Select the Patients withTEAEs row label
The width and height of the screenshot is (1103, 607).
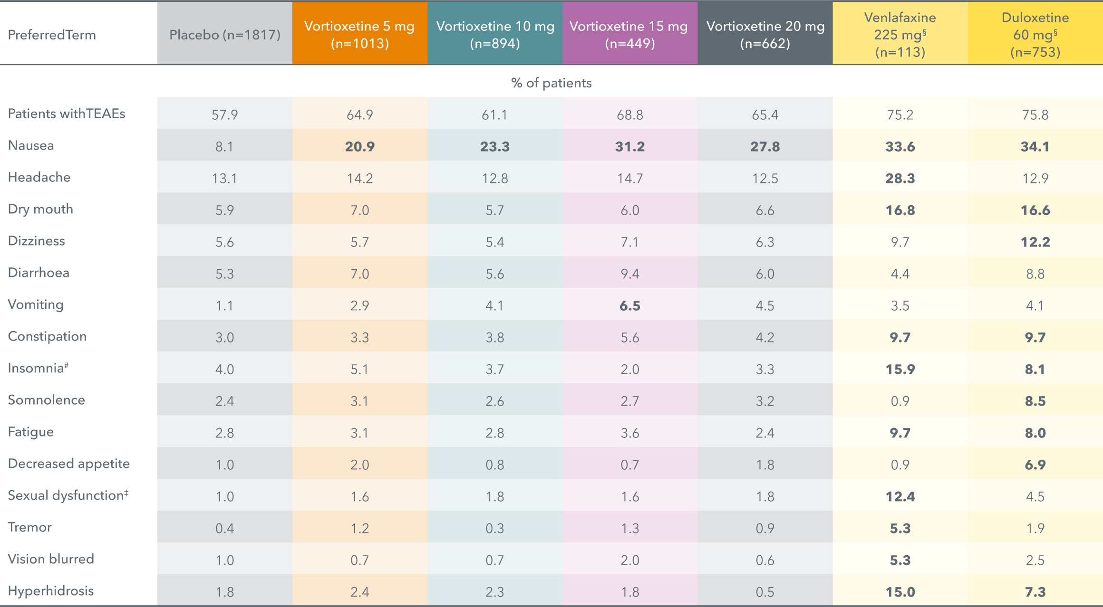click(67, 114)
